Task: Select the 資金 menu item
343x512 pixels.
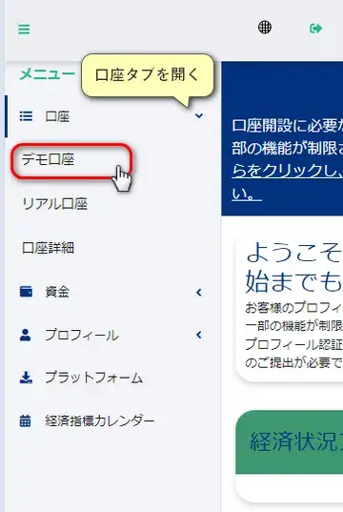Action: pos(57,292)
